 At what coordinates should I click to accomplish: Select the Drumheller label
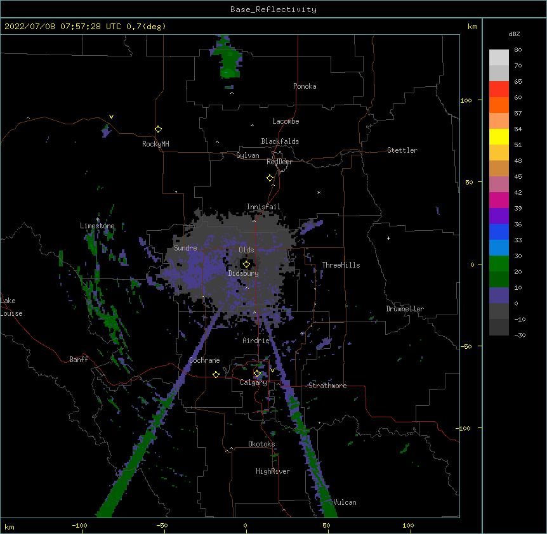pyautogui.click(x=405, y=309)
